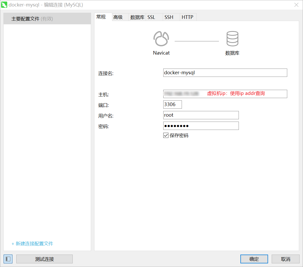Click the Navicat app icon in title bar
This screenshot has height=267, width=303.
coord(4,5)
